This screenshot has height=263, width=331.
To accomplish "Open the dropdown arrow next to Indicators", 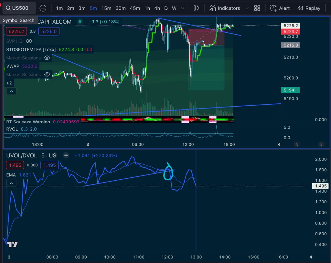I will 247,8.
